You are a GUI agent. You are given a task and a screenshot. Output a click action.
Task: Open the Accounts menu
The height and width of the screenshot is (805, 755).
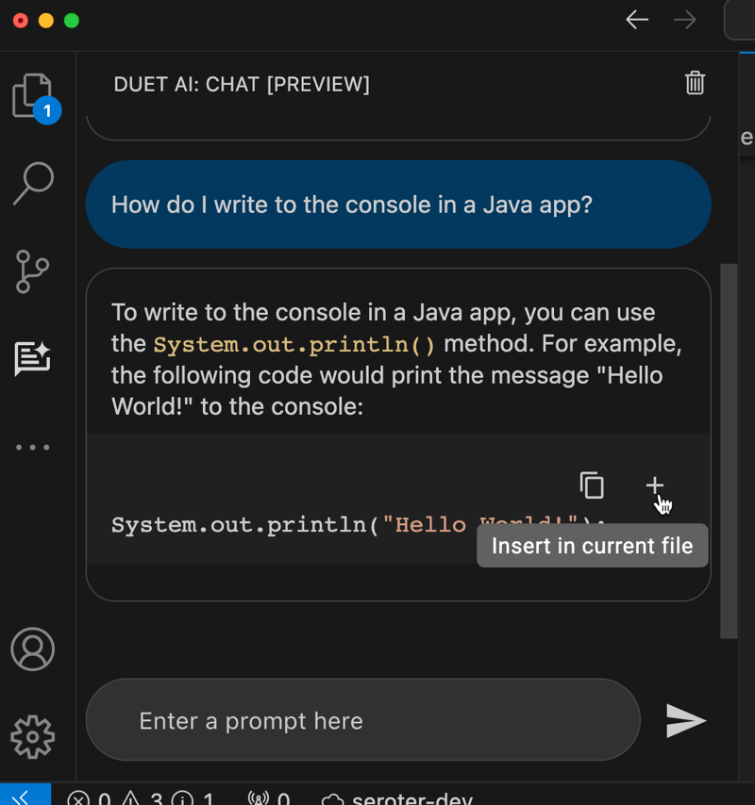[x=33, y=649]
